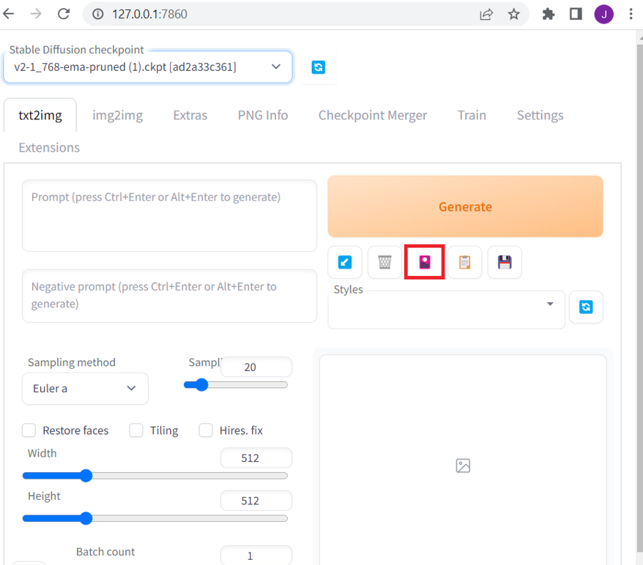Viewport: 643px width, 565px height.
Task: Open the Extensions tab
Action: (x=49, y=147)
